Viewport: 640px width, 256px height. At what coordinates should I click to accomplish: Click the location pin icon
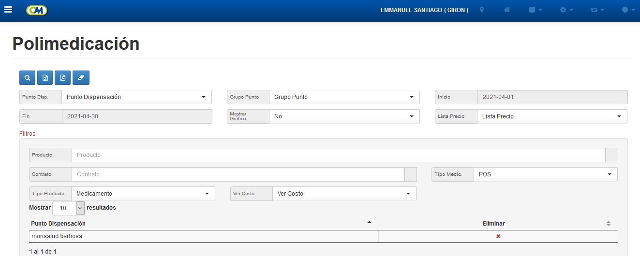click(482, 10)
